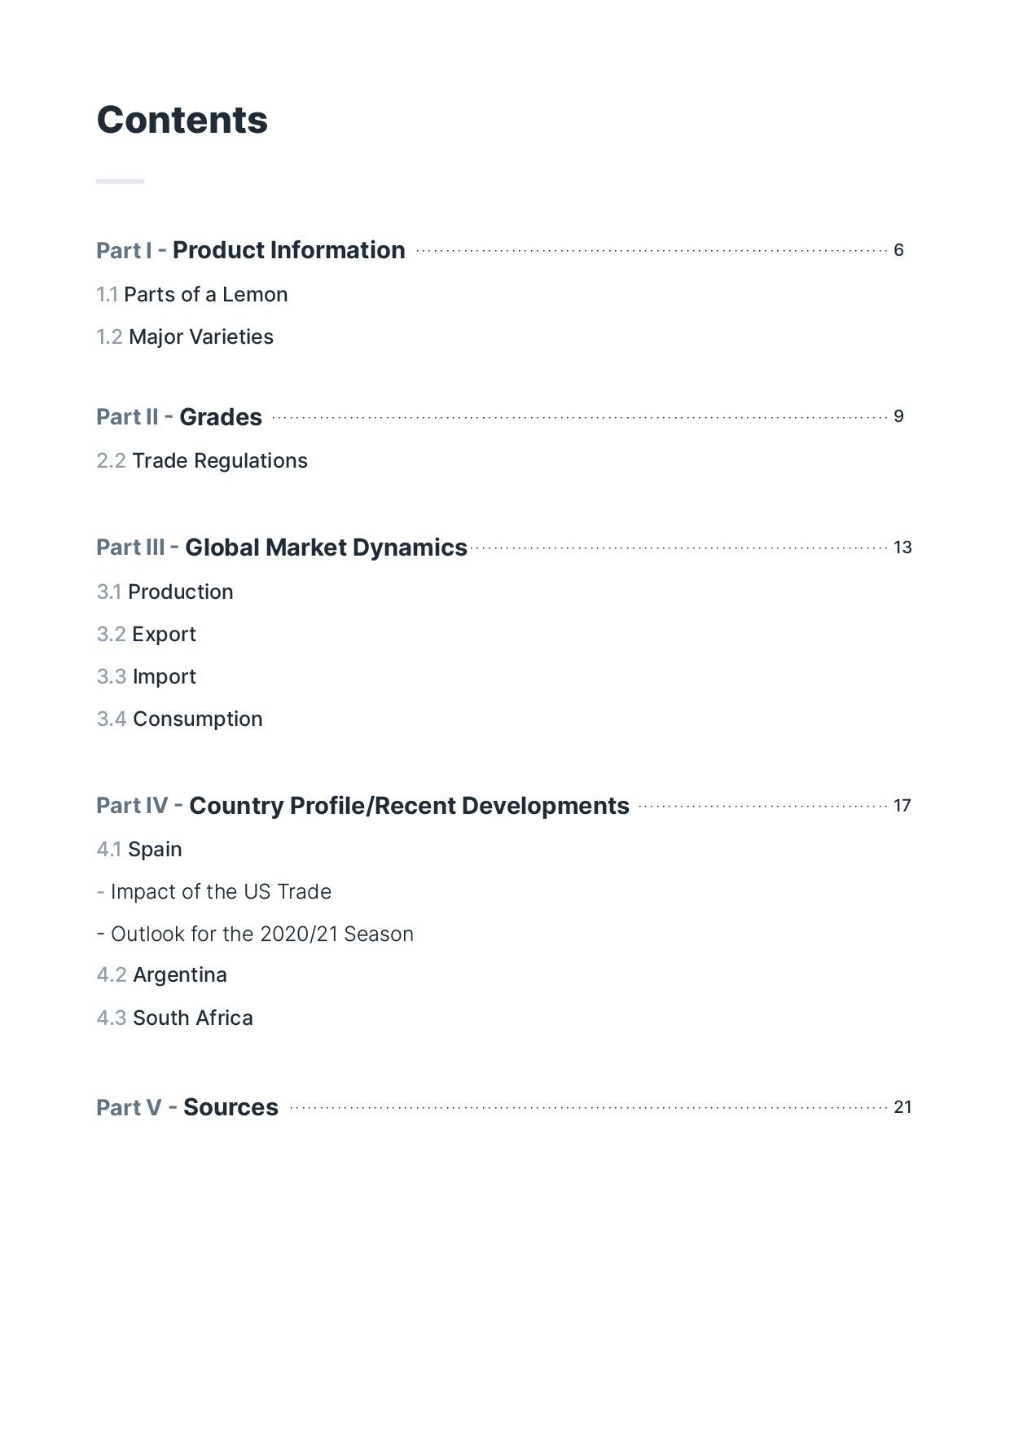Open Part I - Product Information entry
Viewport: 1010px width, 1429px height.
[x=251, y=250]
